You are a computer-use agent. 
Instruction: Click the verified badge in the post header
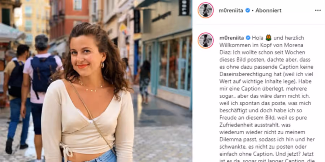tap(248, 10)
